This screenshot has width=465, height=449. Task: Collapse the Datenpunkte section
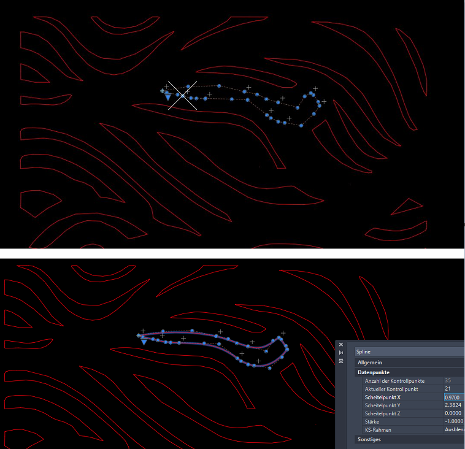click(410, 372)
